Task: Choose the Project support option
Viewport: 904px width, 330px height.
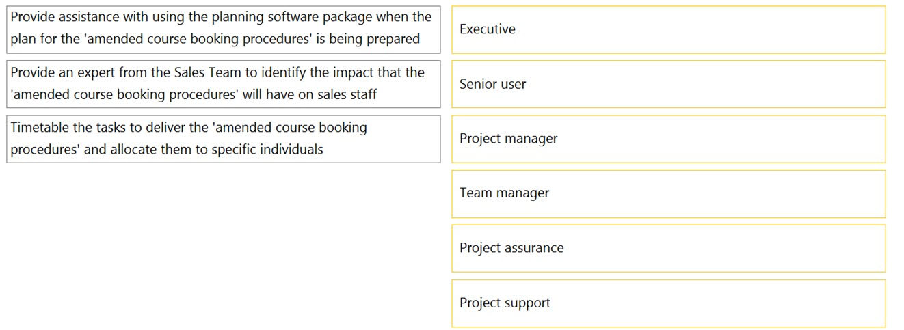Action: click(x=668, y=303)
